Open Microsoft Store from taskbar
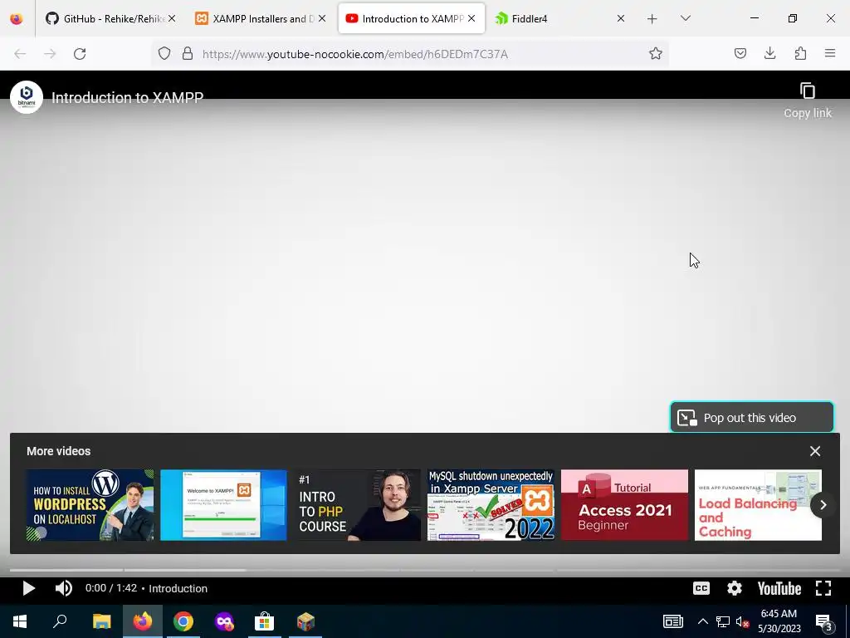 pos(264,621)
